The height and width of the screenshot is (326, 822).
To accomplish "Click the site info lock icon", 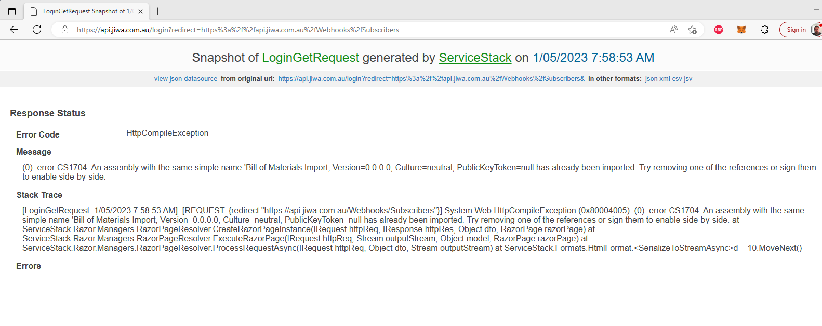I will point(65,30).
